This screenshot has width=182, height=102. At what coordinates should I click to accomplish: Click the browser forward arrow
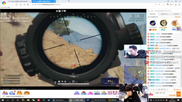coord(13,4)
